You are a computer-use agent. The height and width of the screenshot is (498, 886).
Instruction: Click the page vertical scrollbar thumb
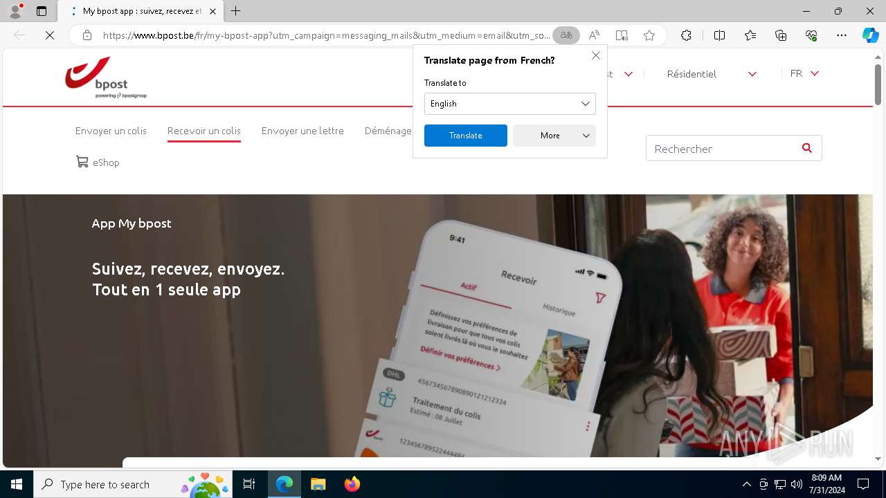click(x=878, y=84)
